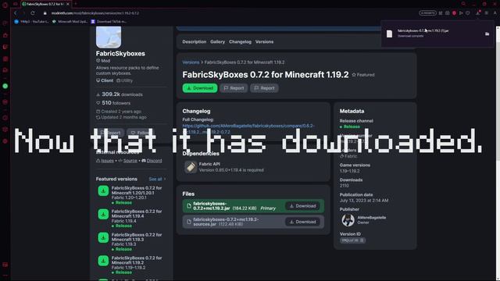Select the FabricSkyBoxes 0.7.2 browser tab
This screenshot has height=281, width=500.
click(x=46, y=4)
